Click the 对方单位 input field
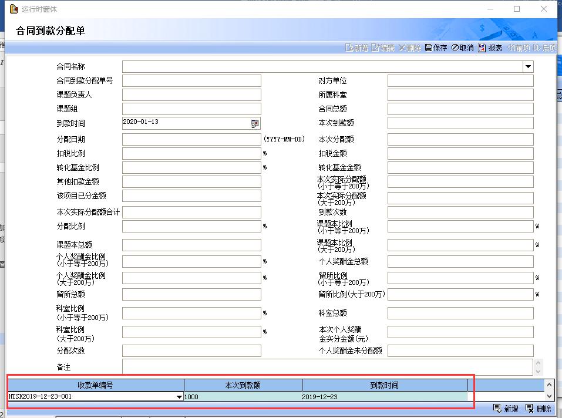The height and width of the screenshot is (418, 562). pos(460,81)
